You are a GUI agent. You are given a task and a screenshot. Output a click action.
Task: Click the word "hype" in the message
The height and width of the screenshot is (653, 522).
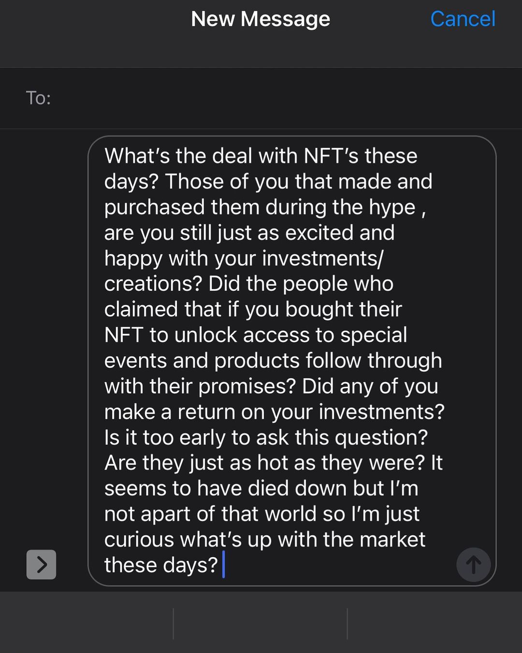[x=392, y=208]
